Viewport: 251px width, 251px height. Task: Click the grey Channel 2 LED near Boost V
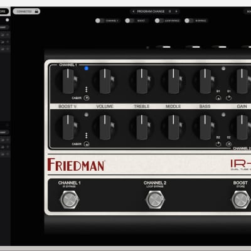86,114
